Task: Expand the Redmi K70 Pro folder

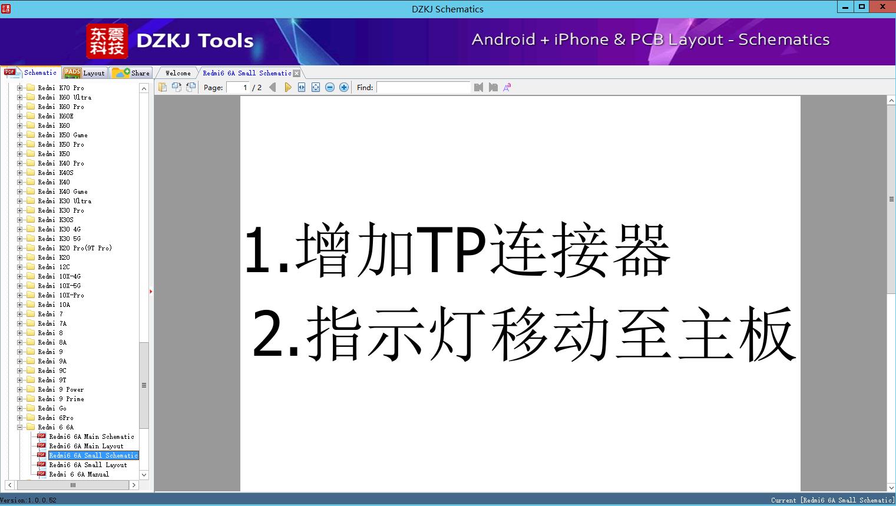Action: click(19, 88)
